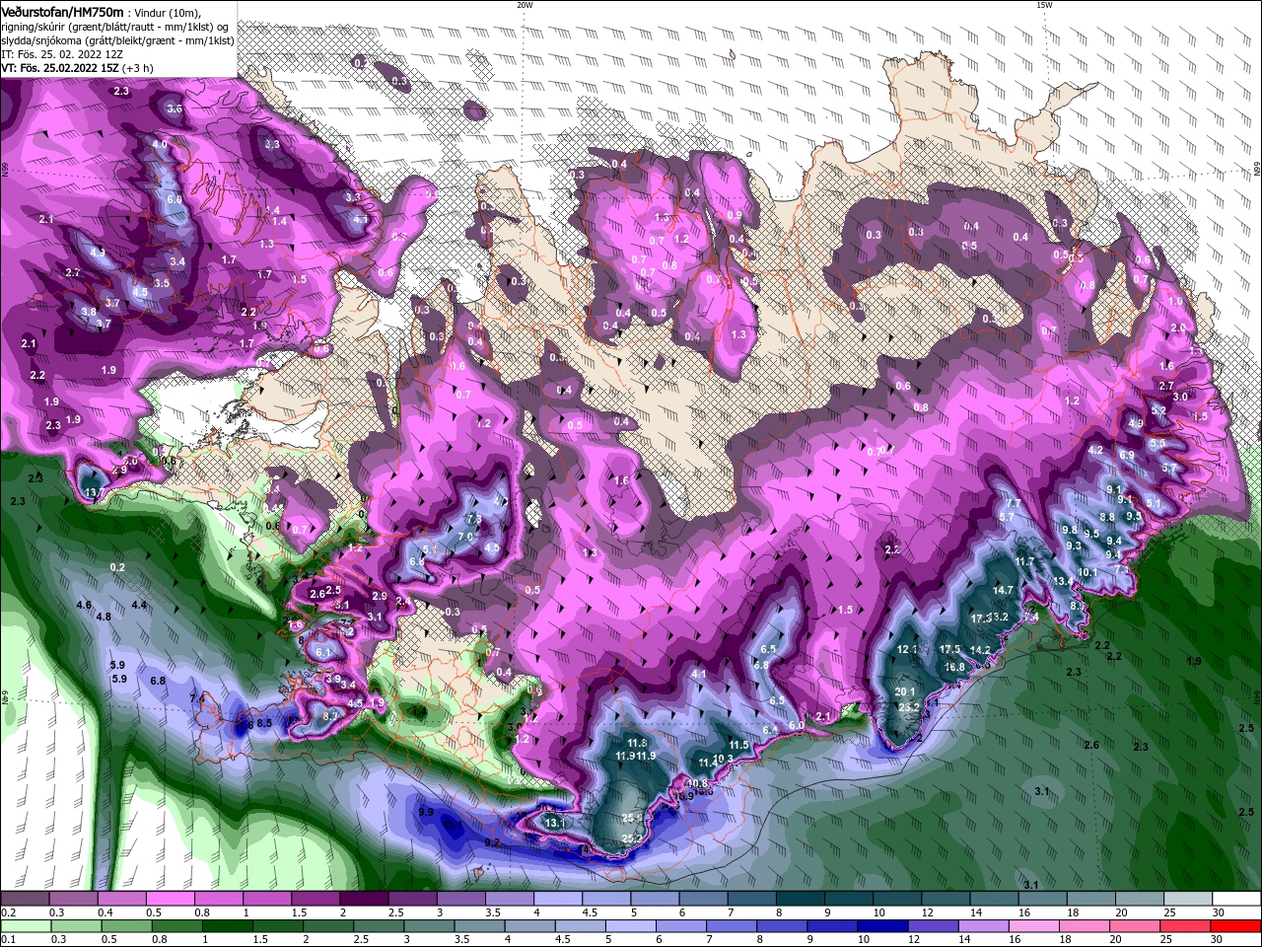Image resolution: width=1262 pixels, height=947 pixels.
Task: Select lower scale swatch between 7 and 8
Action: (x=733, y=926)
